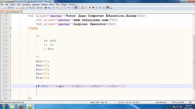Open the Language menu

point(36,5)
